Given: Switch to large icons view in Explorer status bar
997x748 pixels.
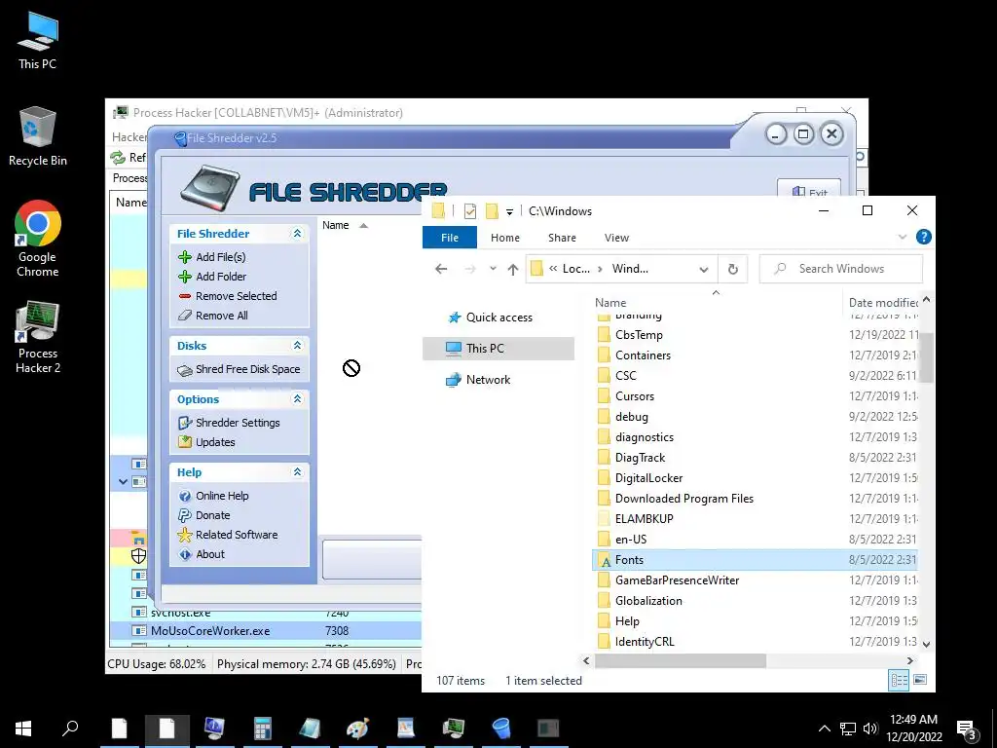Looking at the screenshot, I should [920, 681].
